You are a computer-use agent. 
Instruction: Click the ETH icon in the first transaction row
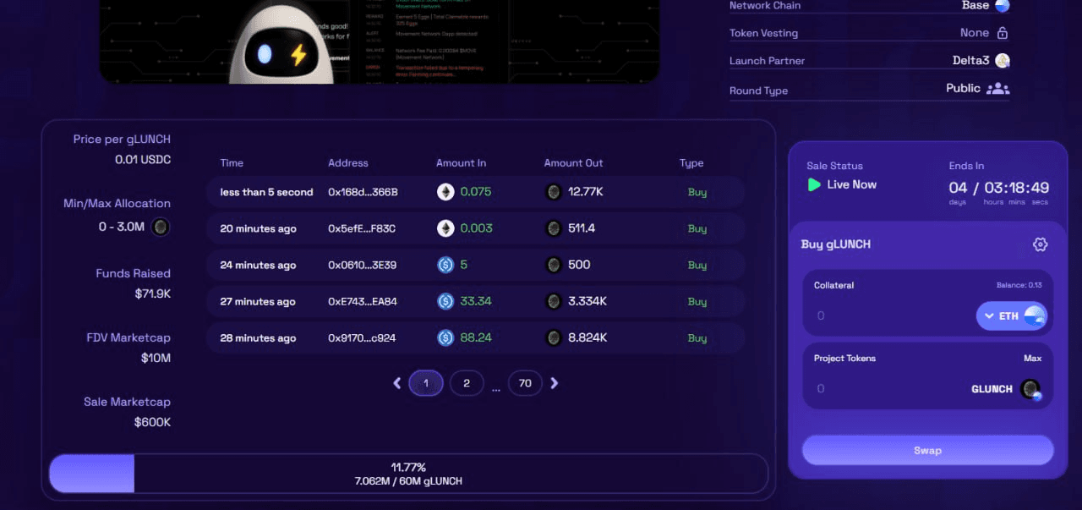pyautogui.click(x=445, y=191)
